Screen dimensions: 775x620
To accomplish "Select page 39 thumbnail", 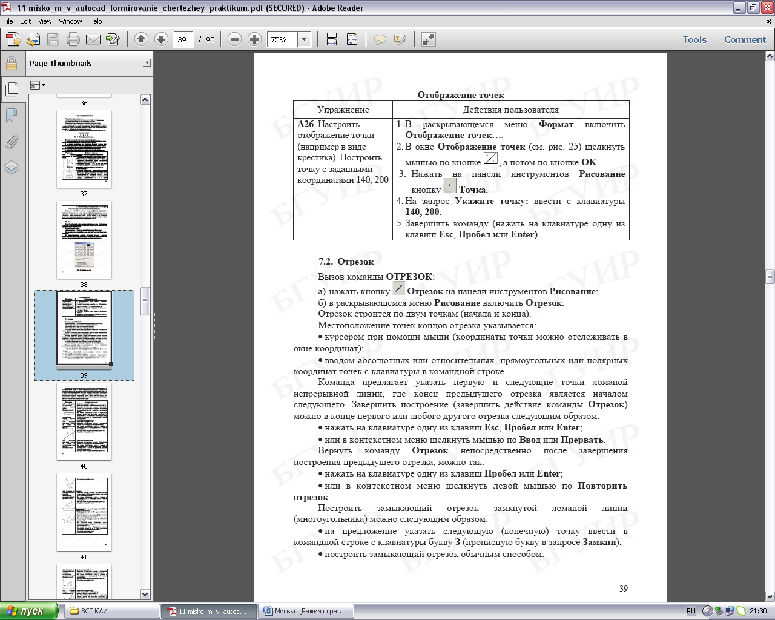I will pyautogui.click(x=84, y=331).
